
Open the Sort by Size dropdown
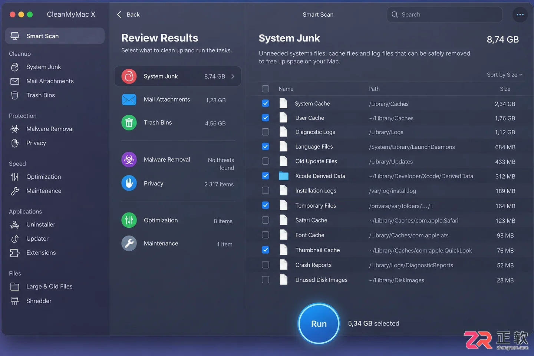click(x=505, y=75)
